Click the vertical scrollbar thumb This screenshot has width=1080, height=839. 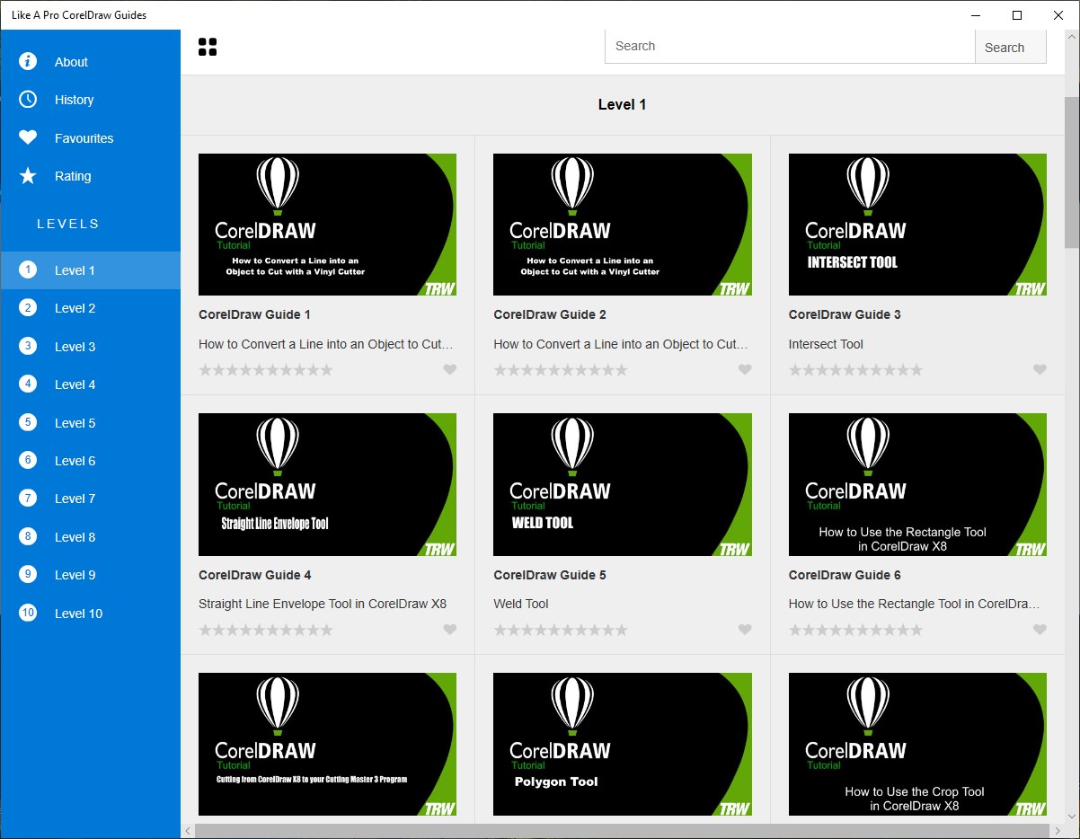click(x=1072, y=171)
